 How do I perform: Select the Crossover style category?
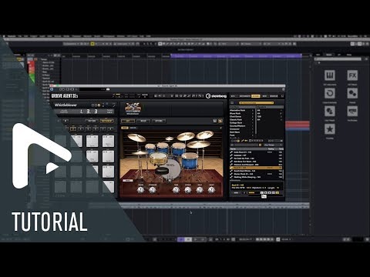click(x=241, y=128)
